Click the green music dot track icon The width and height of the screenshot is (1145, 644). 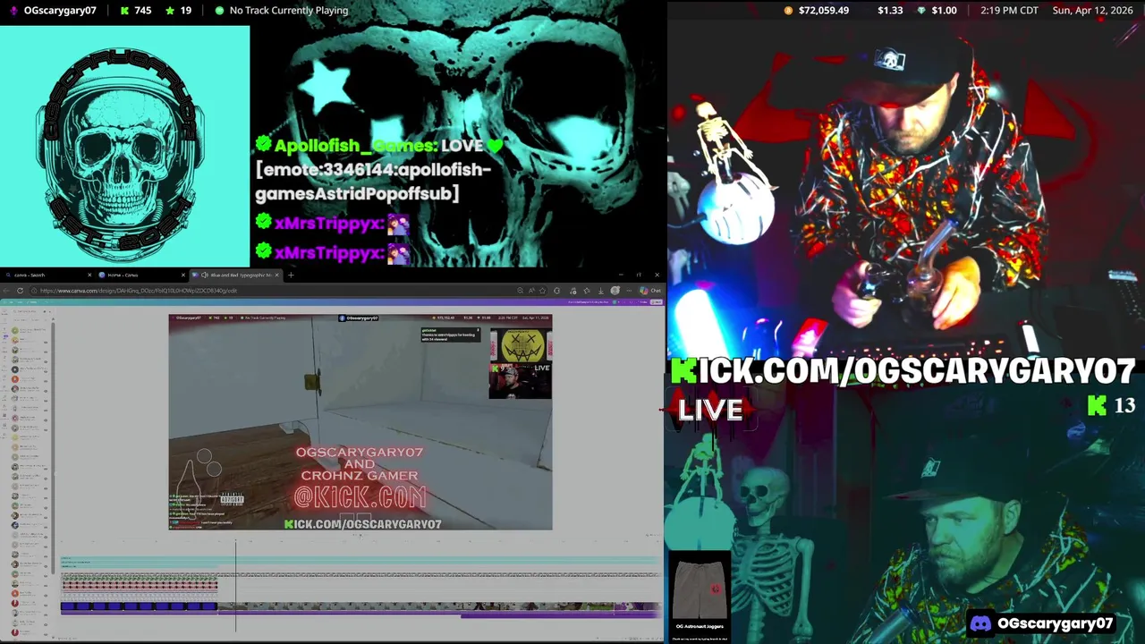click(x=219, y=11)
